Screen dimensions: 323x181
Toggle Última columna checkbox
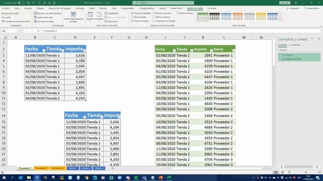(153, 17)
